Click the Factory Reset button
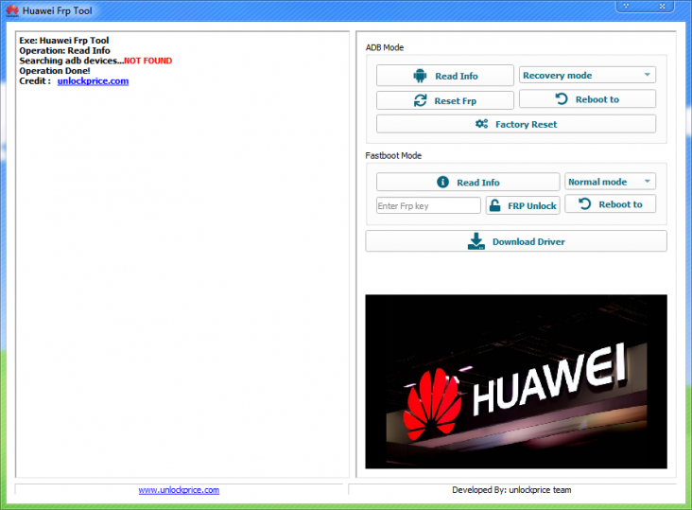Image resolution: width=692 pixels, height=510 pixels. (x=516, y=124)
